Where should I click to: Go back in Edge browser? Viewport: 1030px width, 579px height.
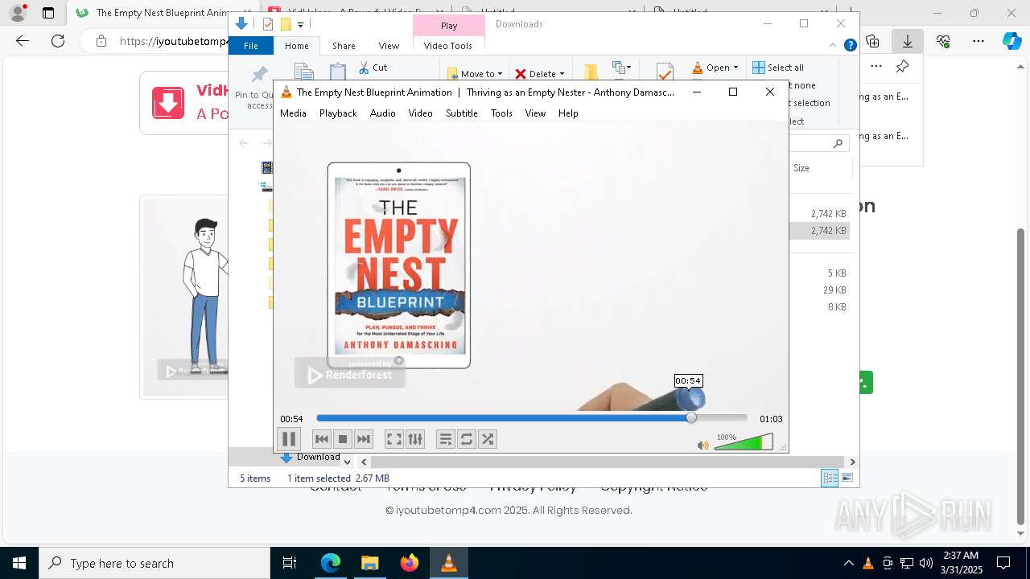tap(23, 41)
